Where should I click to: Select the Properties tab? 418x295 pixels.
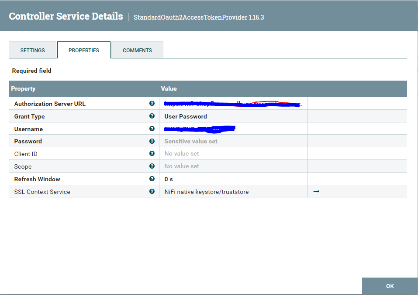tap(83, 50)
